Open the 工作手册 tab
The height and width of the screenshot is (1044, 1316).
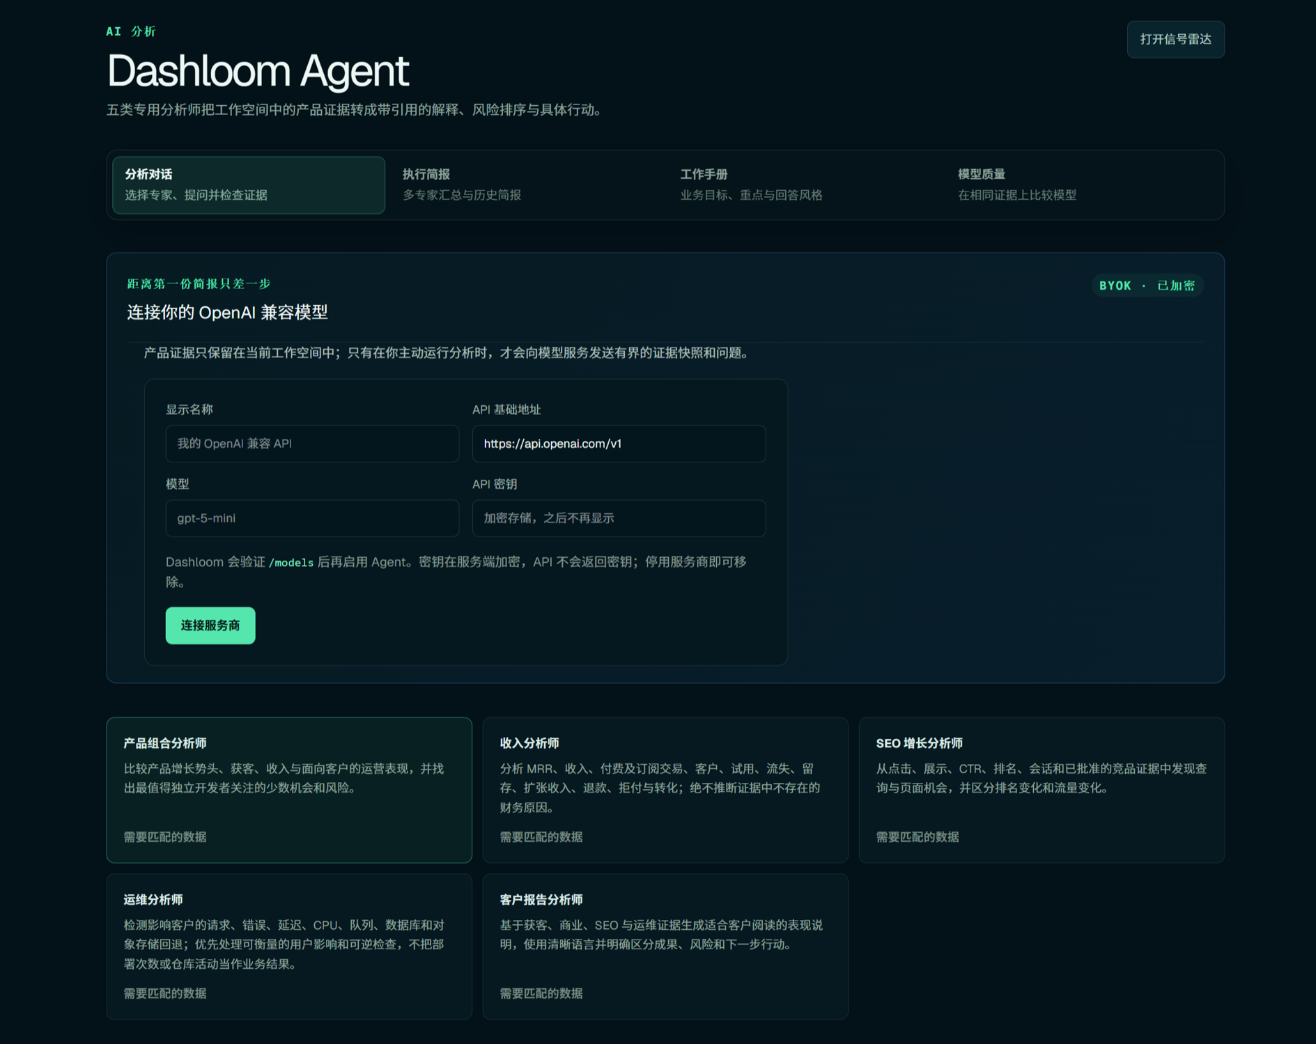(804, 185)
